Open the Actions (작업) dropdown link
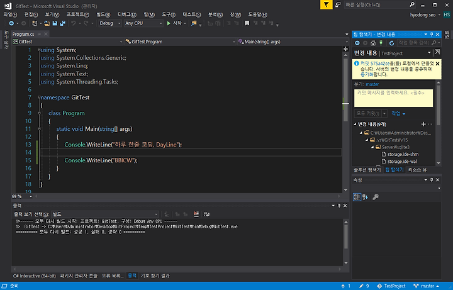Viewport: 453px width, 290px height. tap(398, 113)
